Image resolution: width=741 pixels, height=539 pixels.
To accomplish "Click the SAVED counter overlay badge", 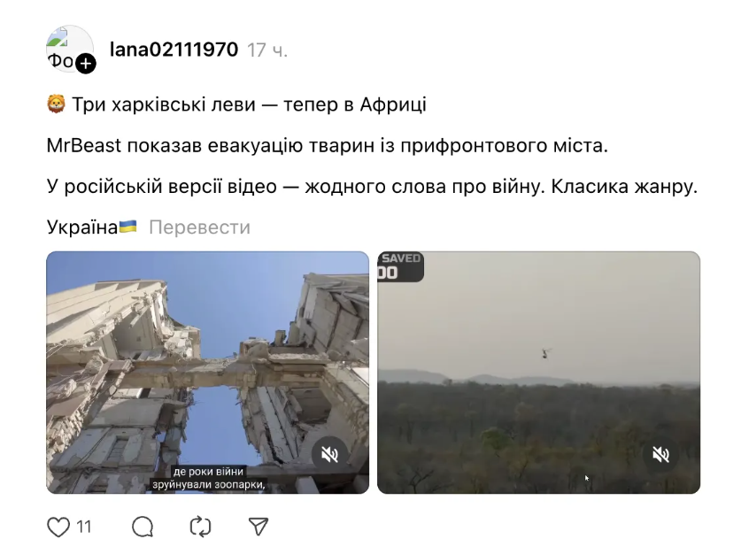I will (400, 267).
